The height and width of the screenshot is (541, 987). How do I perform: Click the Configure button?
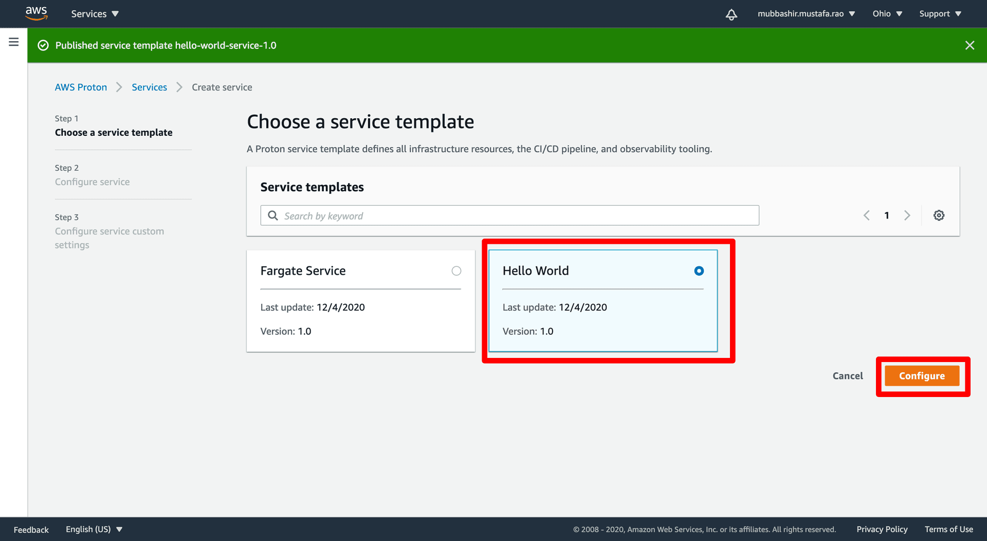[922, 376]
